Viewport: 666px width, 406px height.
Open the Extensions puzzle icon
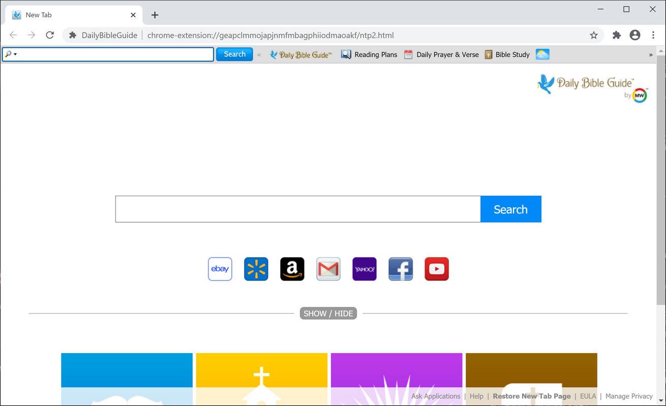click(x=617, y=35)
